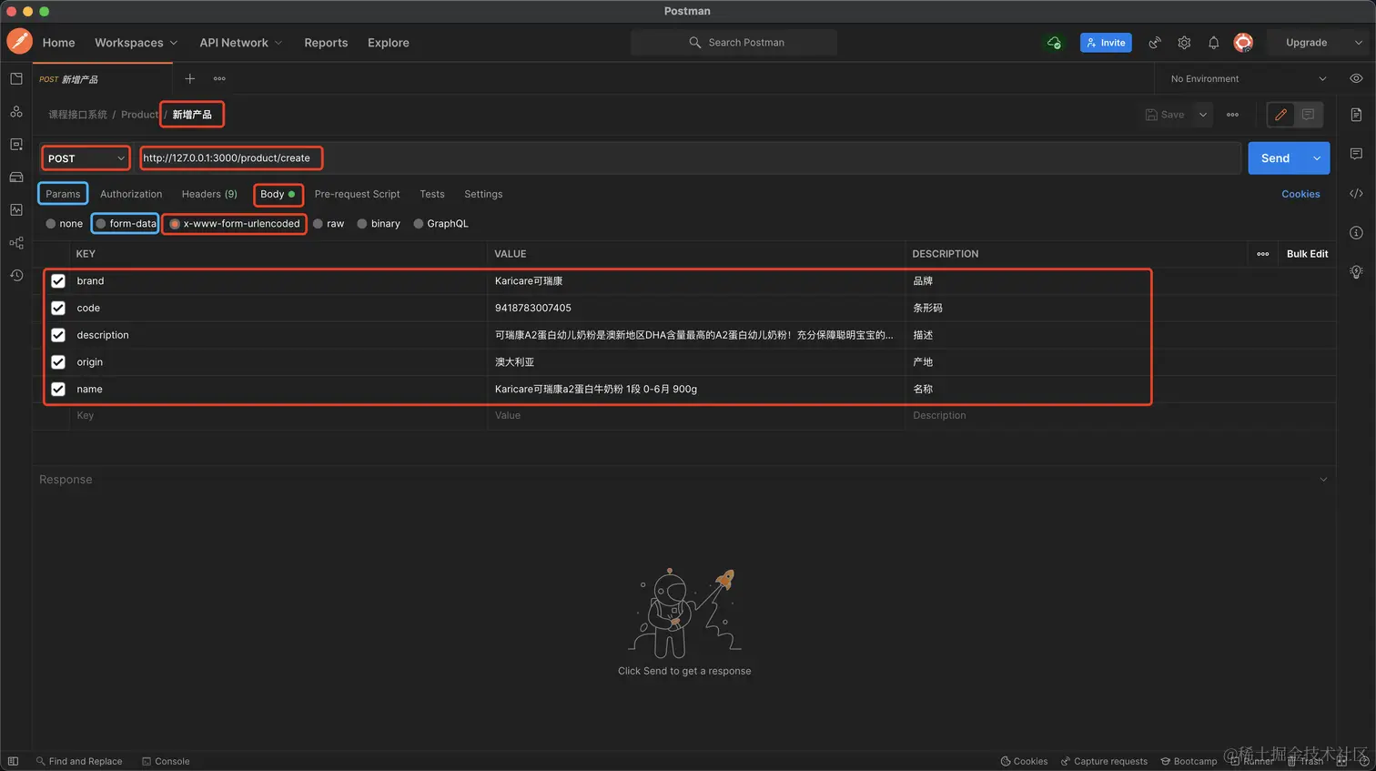Click the blue Send button
This screenshot has width=1376, height=771.
[1275, 158]
